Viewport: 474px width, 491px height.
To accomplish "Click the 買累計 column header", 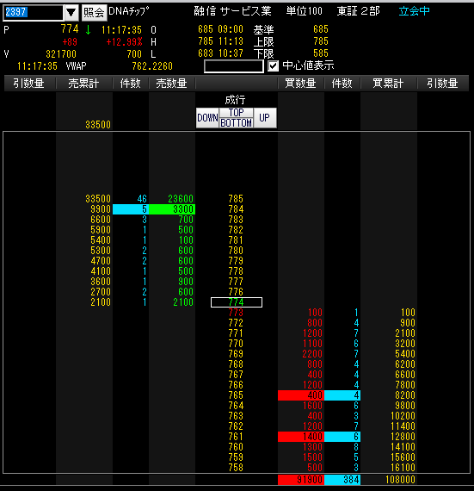I will 388,84.
